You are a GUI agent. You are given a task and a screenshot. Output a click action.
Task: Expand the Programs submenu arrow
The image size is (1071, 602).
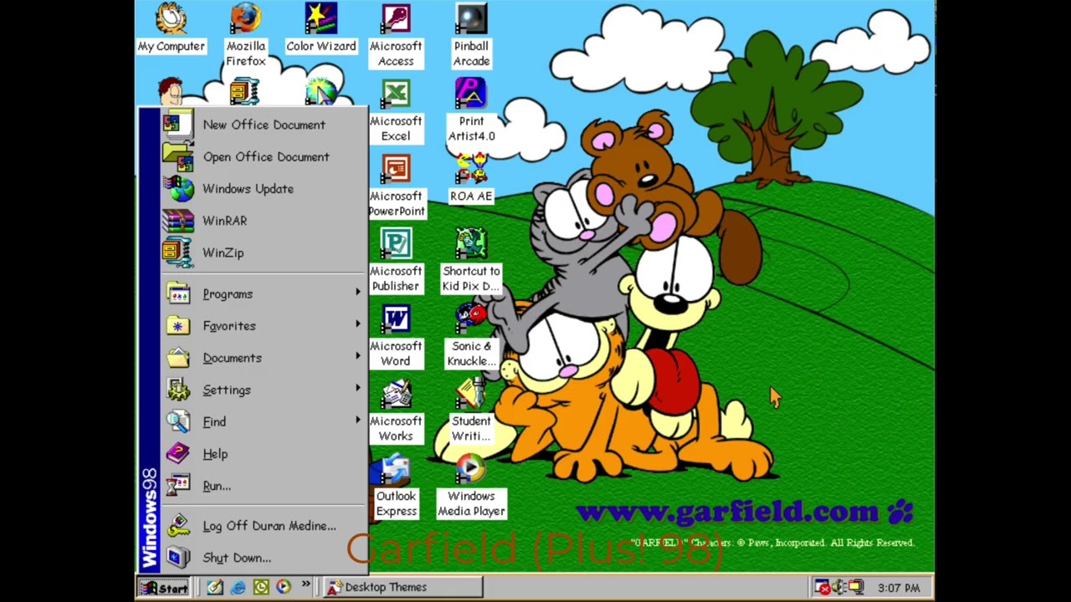click(358, 293)
